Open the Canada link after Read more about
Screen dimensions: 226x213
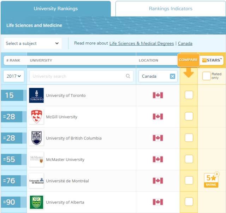[x=185, y=43]
